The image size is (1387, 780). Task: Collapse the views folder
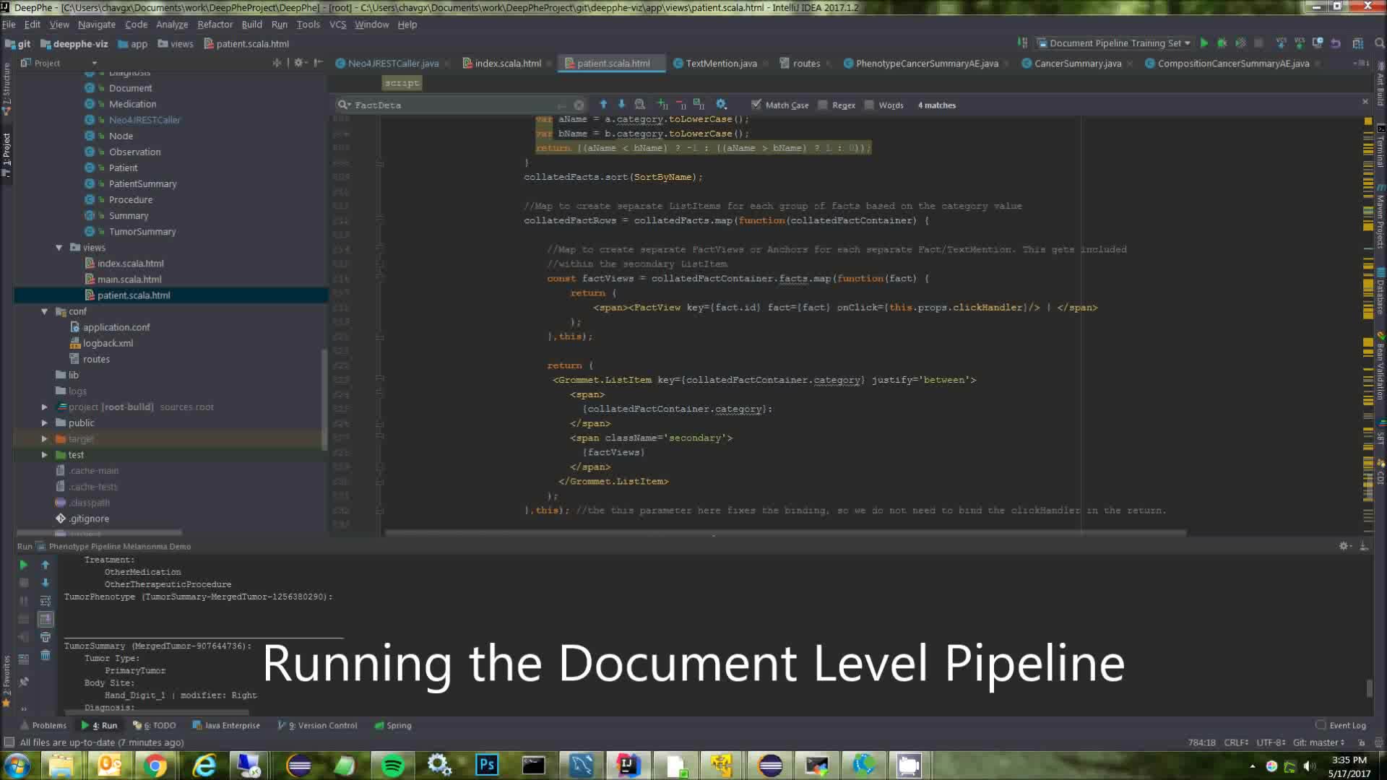pos(59,248)
